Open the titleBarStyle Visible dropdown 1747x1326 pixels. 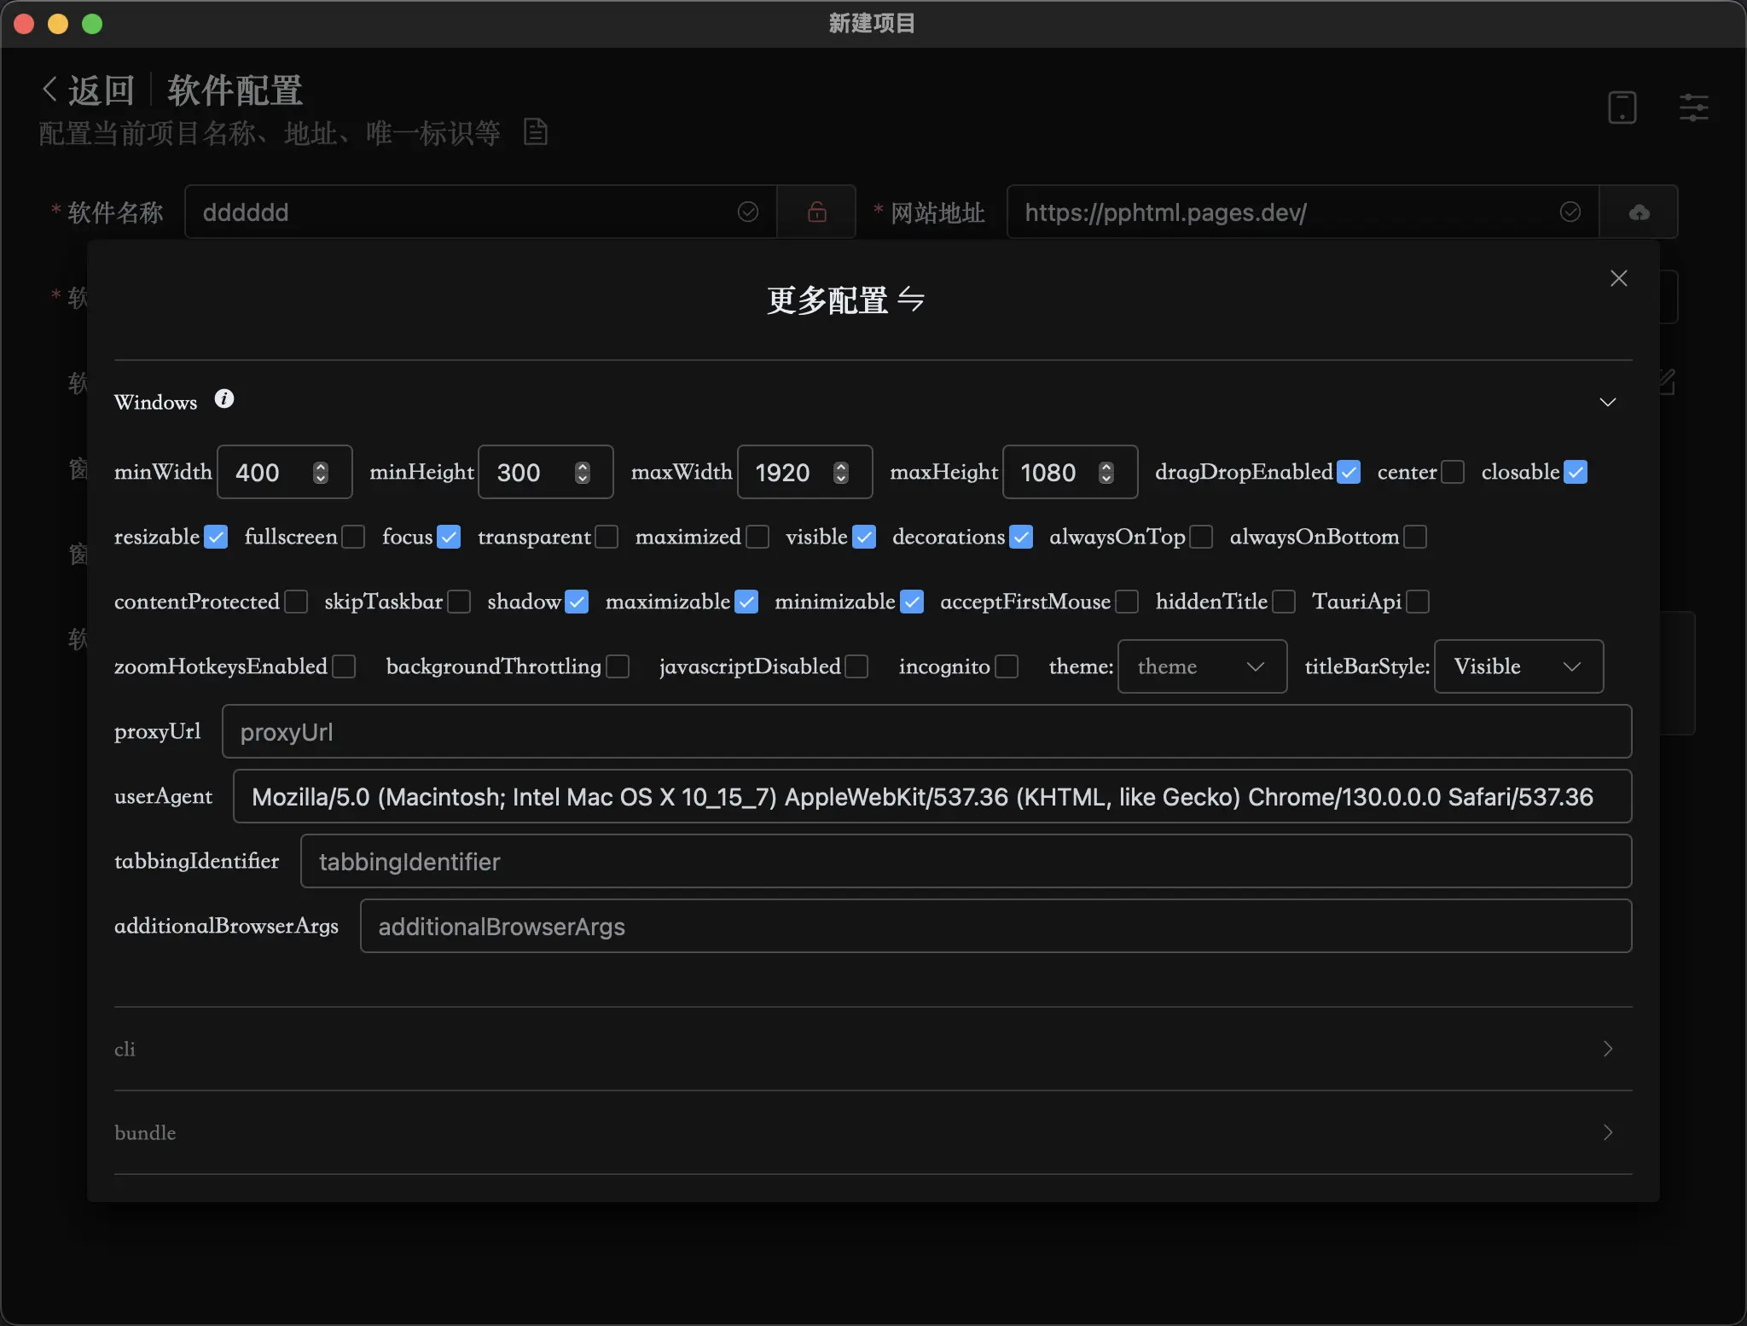tap(1518, 666)
